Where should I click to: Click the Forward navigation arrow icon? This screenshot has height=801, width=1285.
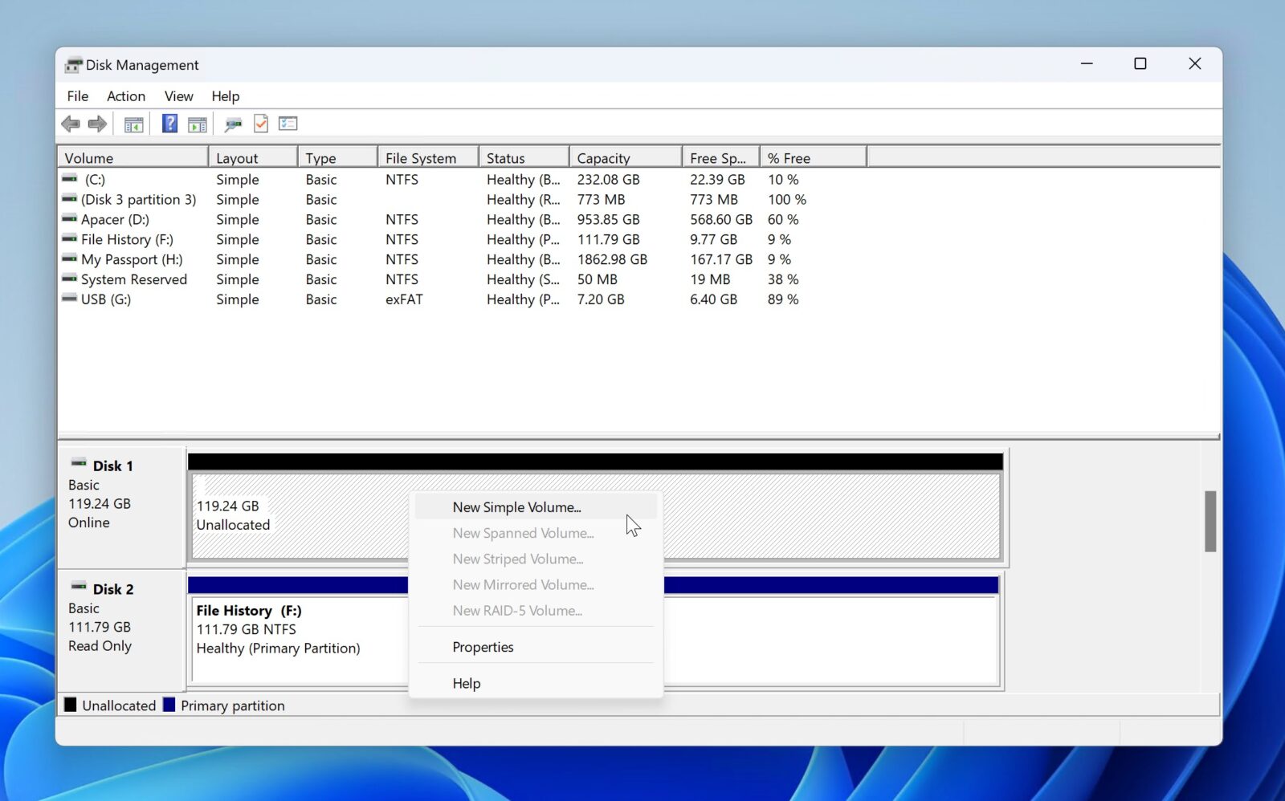click(x=96, y=123)
